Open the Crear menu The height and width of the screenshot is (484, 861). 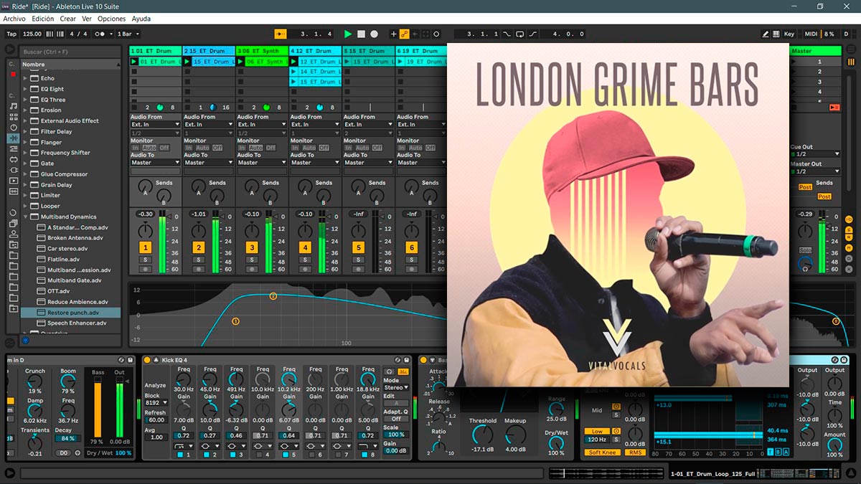67,19
